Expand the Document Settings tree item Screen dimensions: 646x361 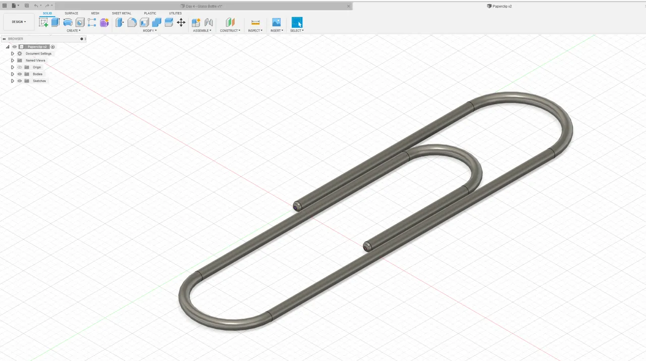13,54
